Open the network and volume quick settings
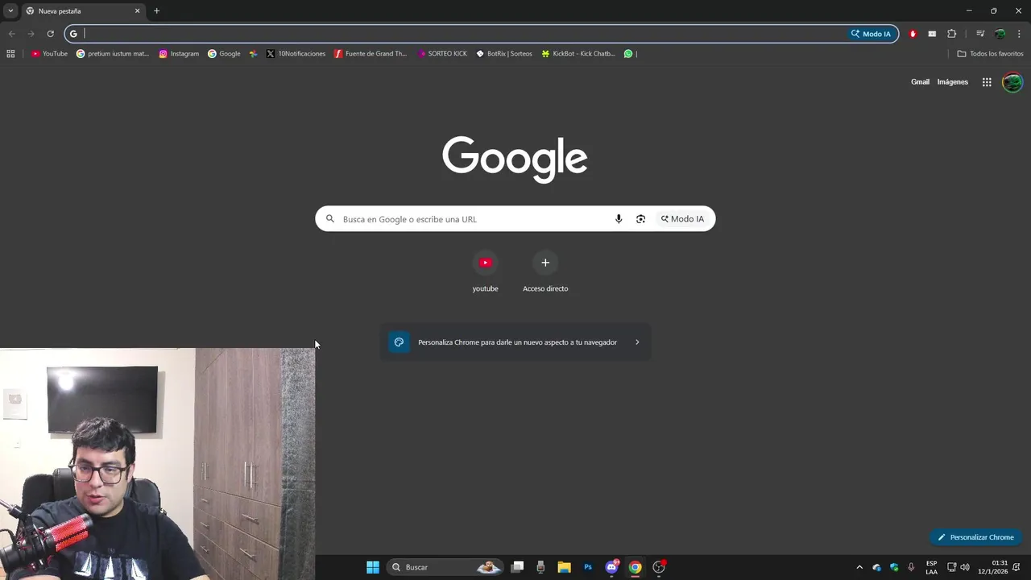The height and width of the screenshot is (580, 1031). (958, 567)
